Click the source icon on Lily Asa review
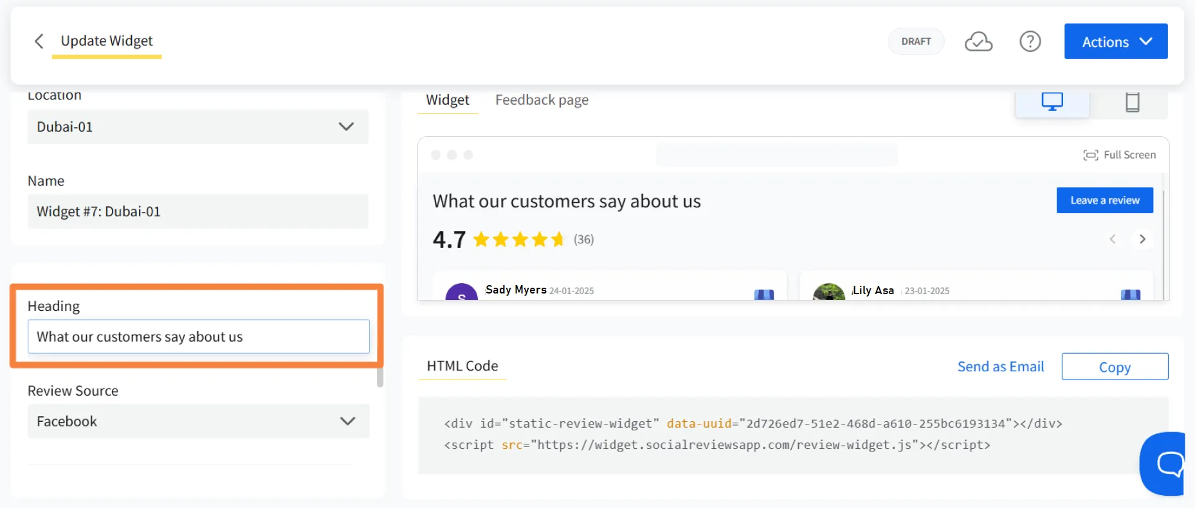 pos(1130,295)
